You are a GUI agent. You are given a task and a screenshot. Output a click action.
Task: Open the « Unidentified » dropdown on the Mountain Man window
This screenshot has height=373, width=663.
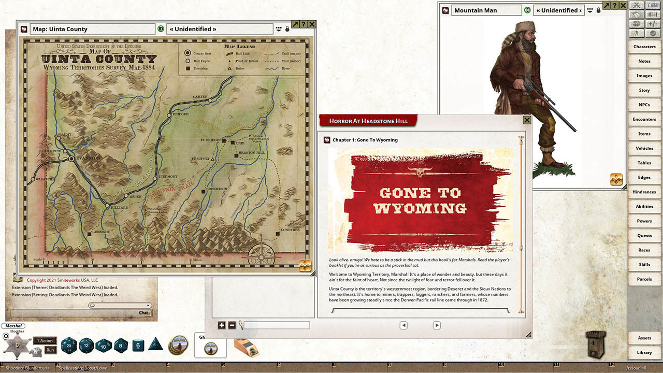point(558,10)
